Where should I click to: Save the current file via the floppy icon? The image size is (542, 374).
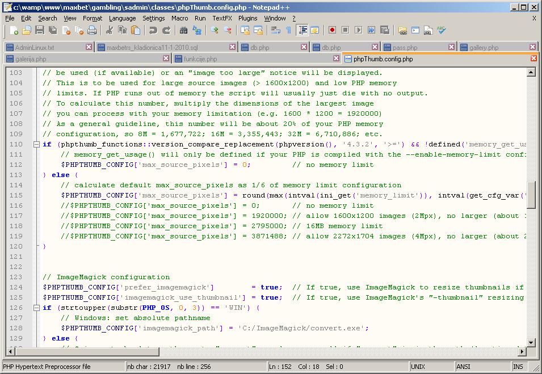pos(40,30)
